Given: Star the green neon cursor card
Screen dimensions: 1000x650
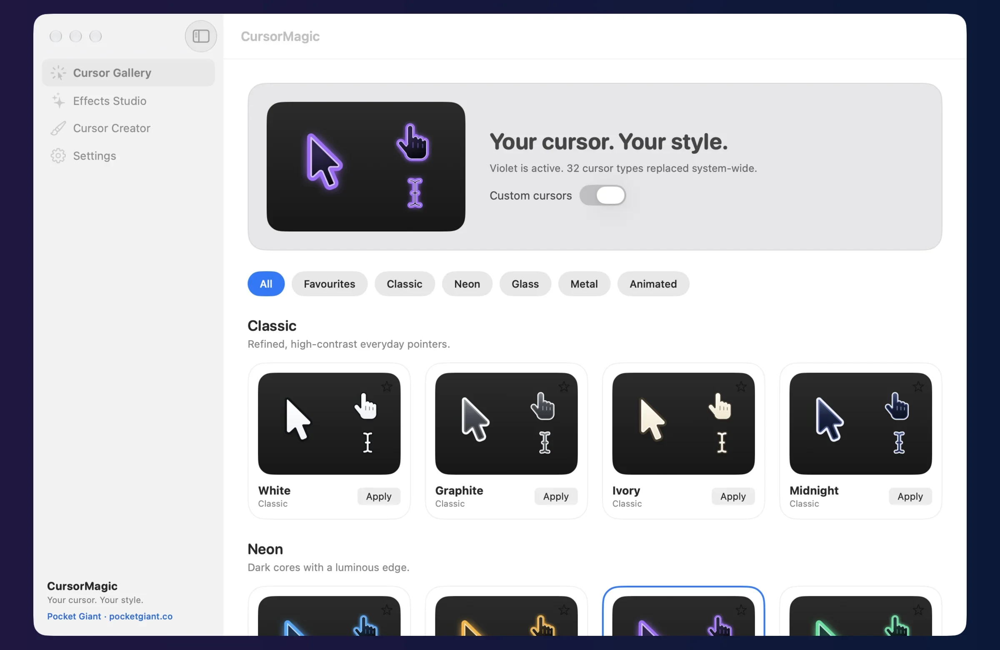Looking at the screenshot, I should click(918, 610).
